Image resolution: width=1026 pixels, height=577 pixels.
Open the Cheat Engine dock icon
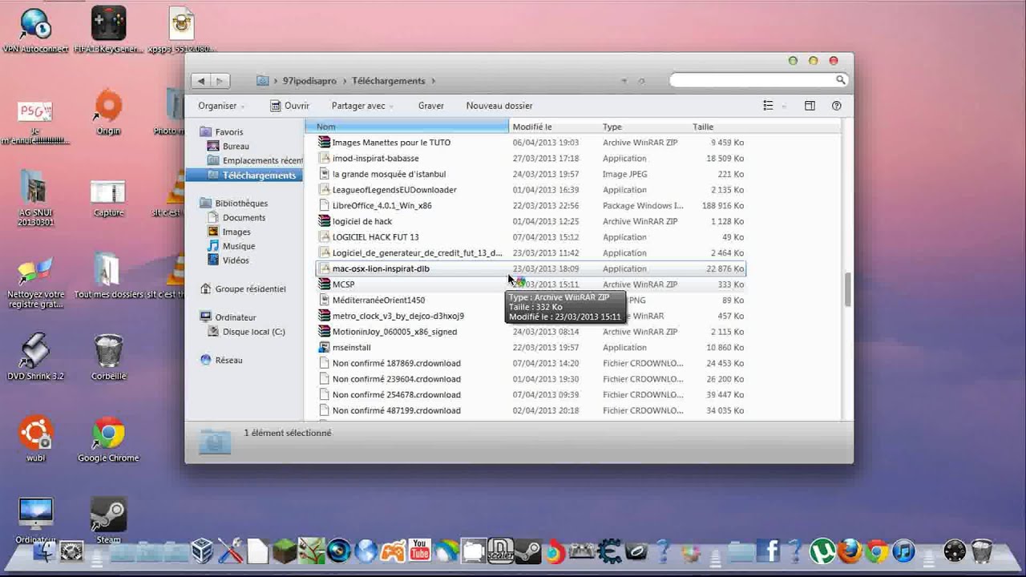point(609,551)
